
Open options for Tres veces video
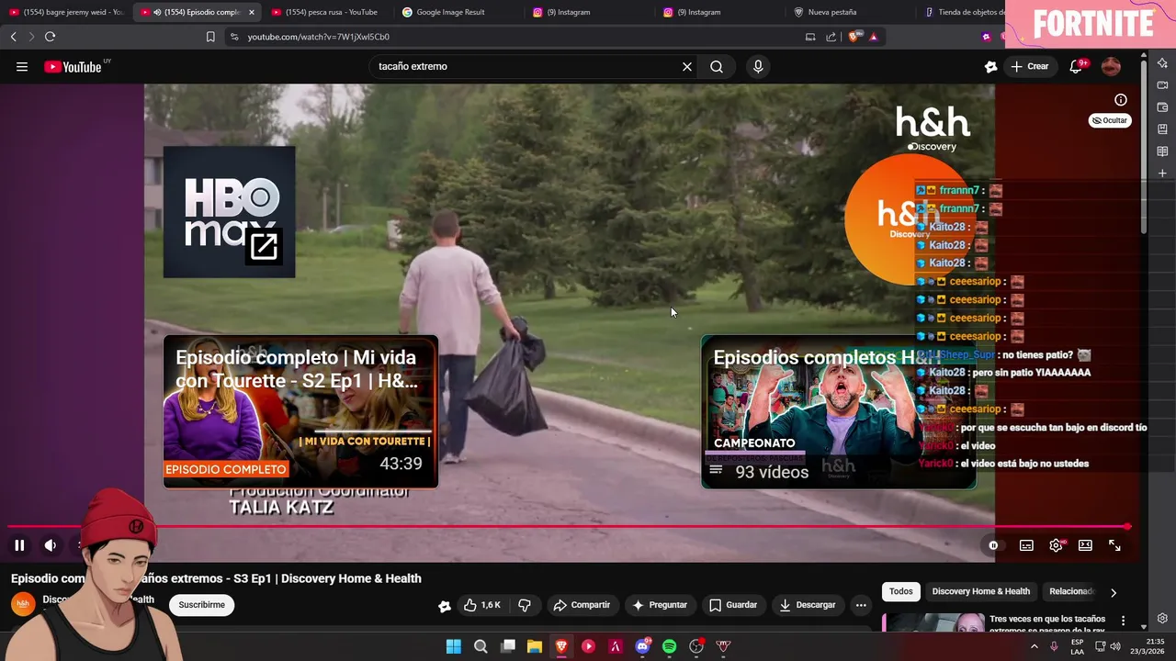pyautogui.click(x=1123, y=622)
